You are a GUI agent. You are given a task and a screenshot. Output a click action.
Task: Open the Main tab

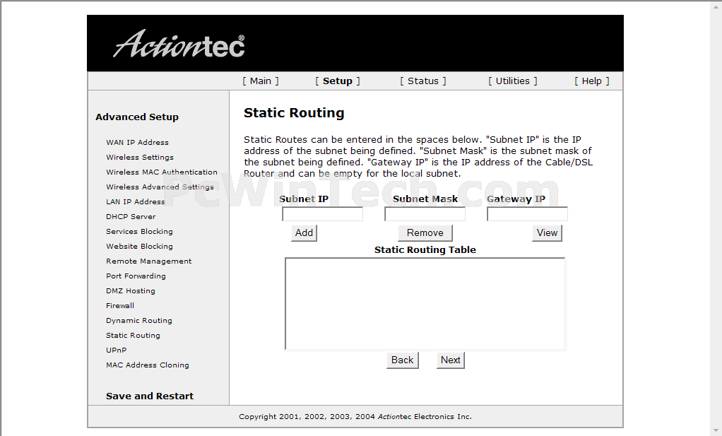click(261, 81)
